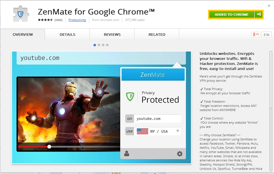This screenshot has height=174, width=274.
Task: Select the first screenshot carousel dot
Action: click(x=95, y=45)
